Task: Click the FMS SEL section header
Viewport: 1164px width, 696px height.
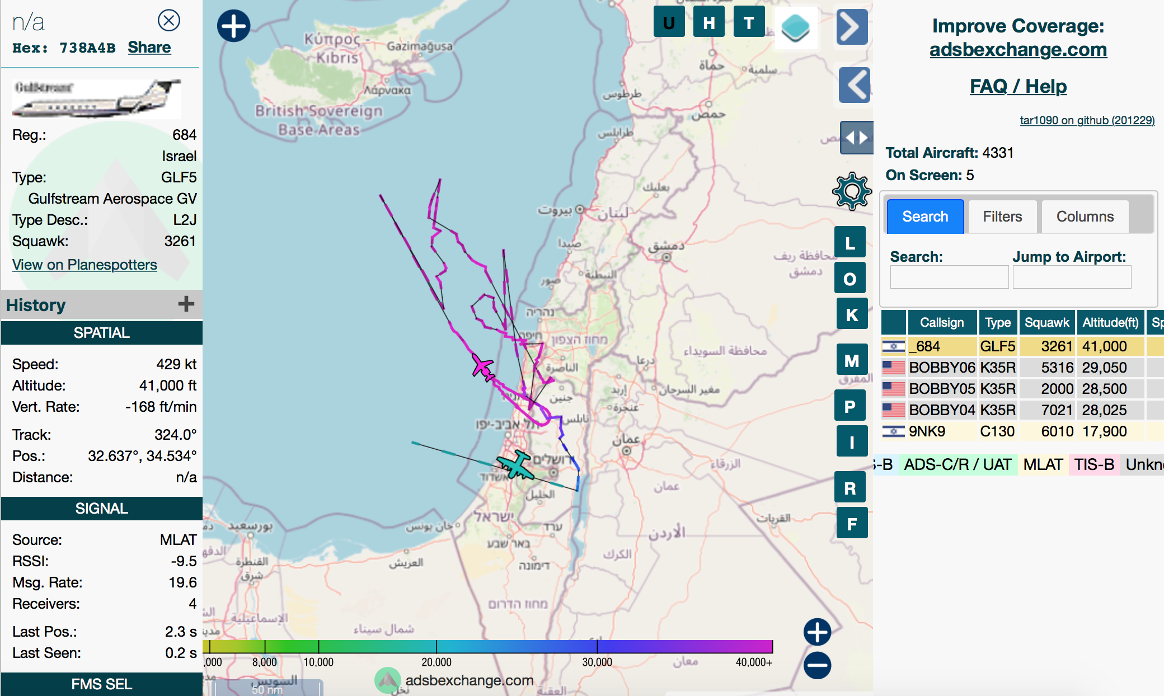Action: (101, 684)
